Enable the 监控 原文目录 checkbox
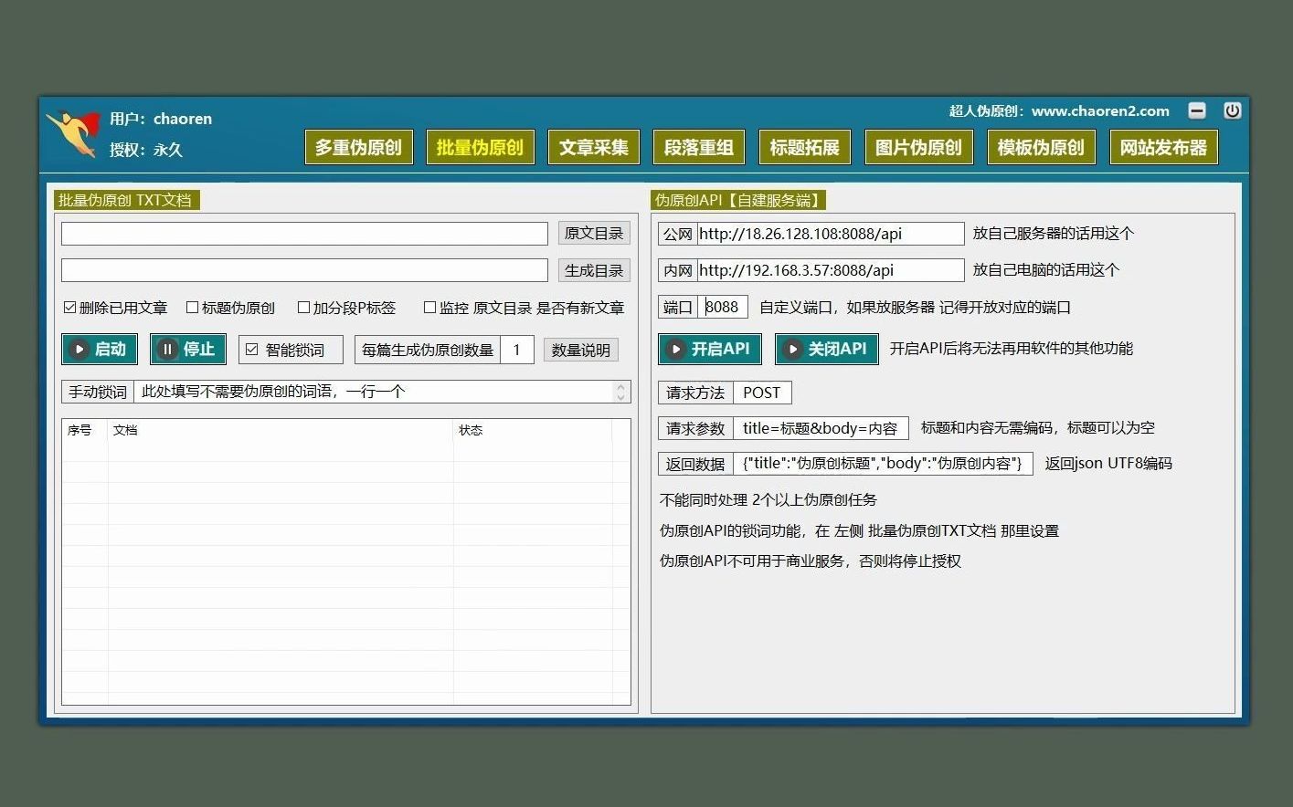1293x807 pixels. tap(429, 308)
